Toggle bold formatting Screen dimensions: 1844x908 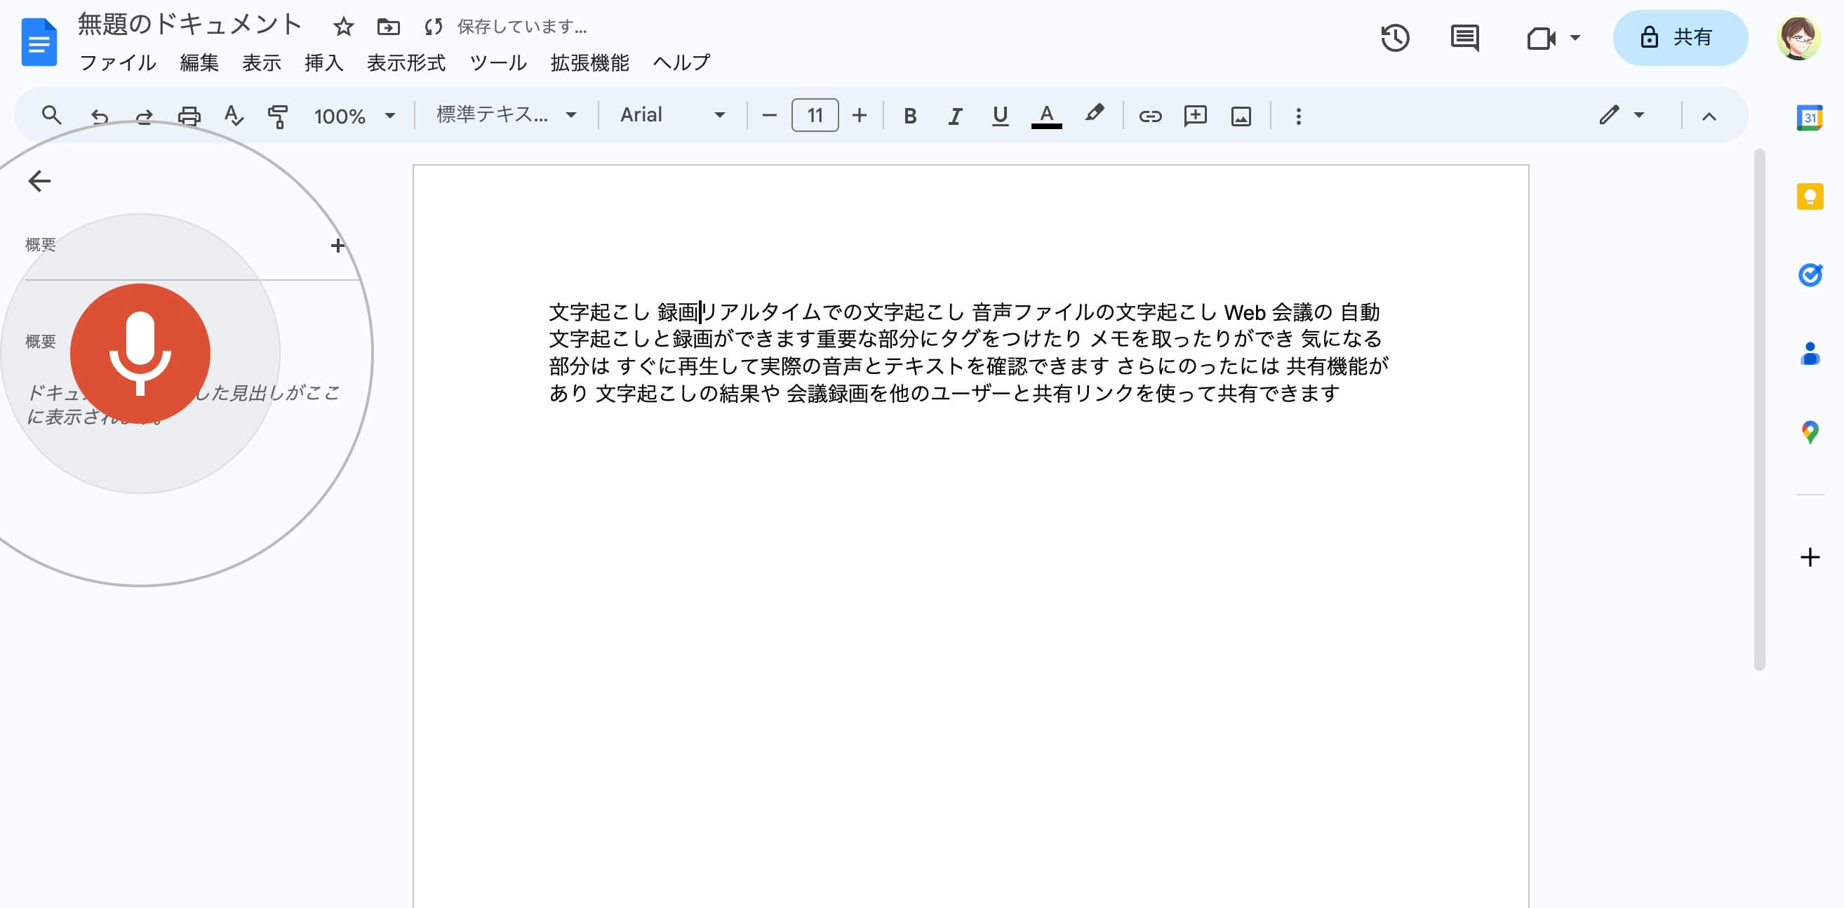[x=910, y=115]
